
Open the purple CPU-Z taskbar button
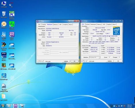pyautogui.click(x=16, y=106)
